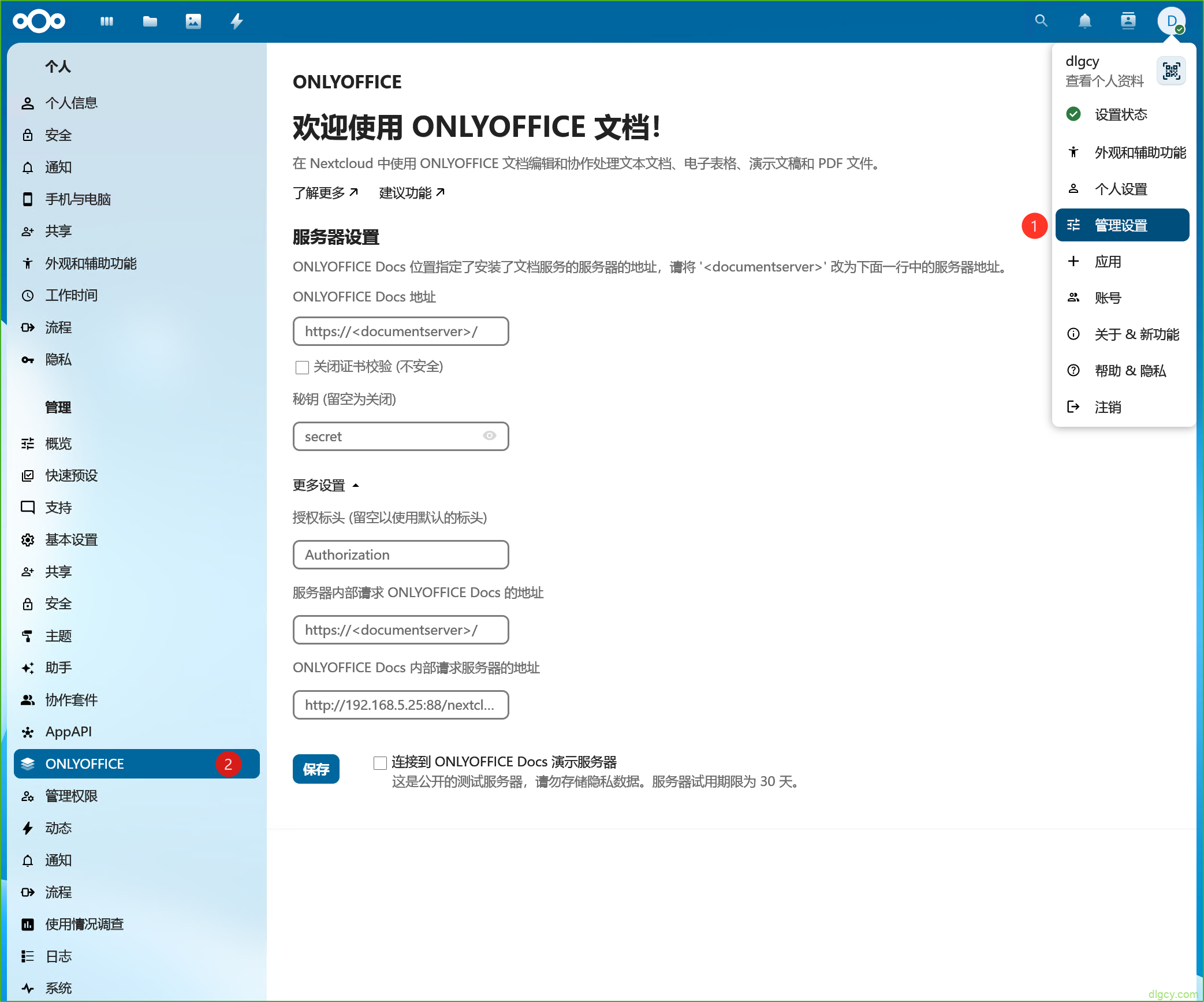Toggle secret visibility eye icon
This screenshot has width=1204, height=1002.
point(490,436)
